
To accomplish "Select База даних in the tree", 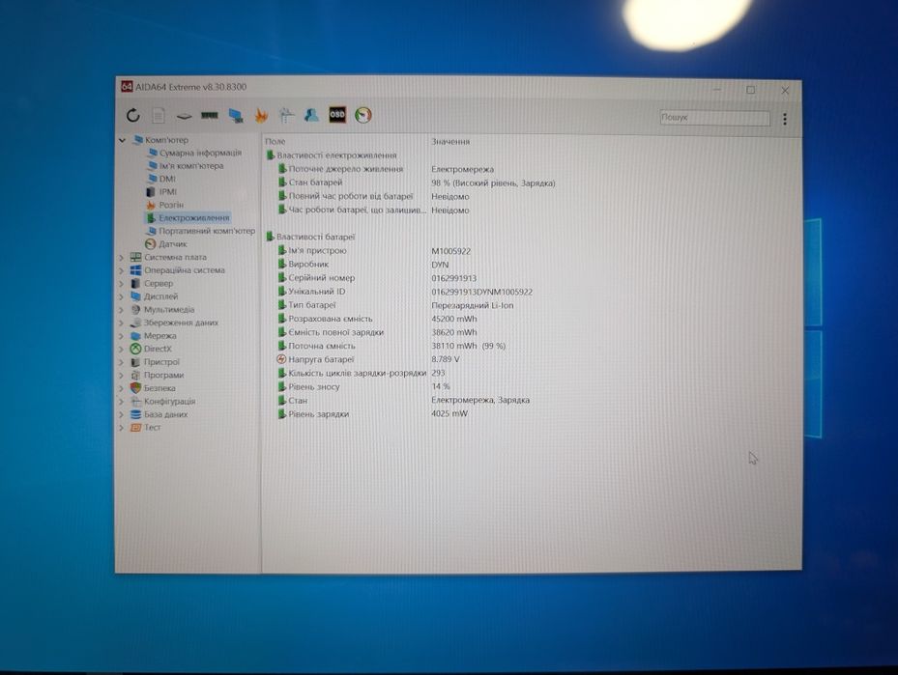I will 165,414.
